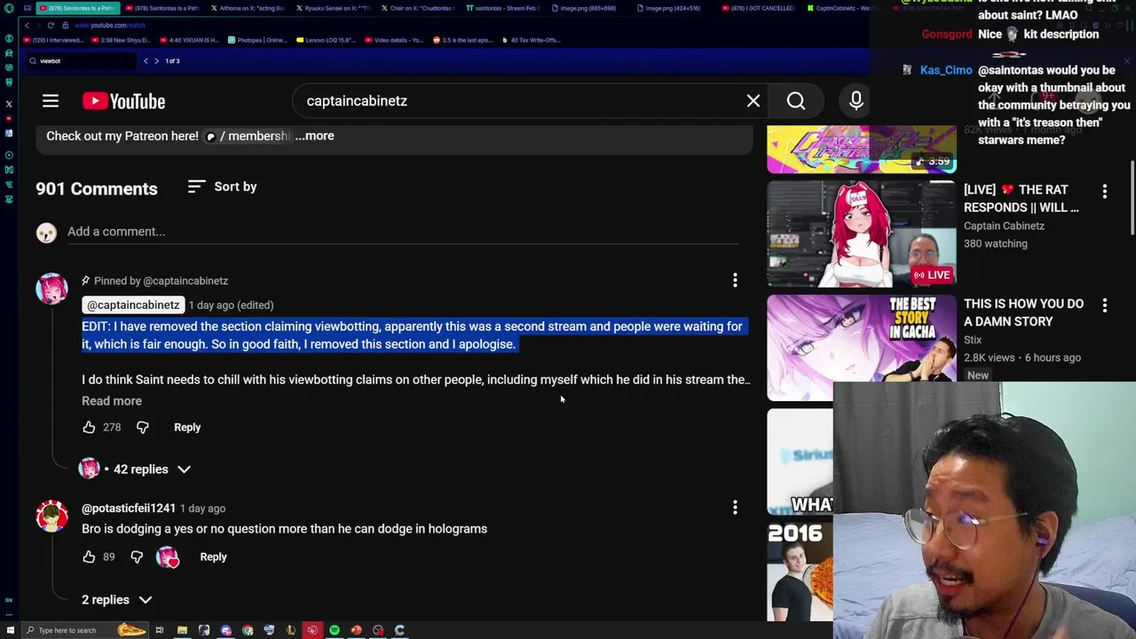
Task: Open options for 'THE RAT RESPONDS' video
Action: pos(1105,192)
